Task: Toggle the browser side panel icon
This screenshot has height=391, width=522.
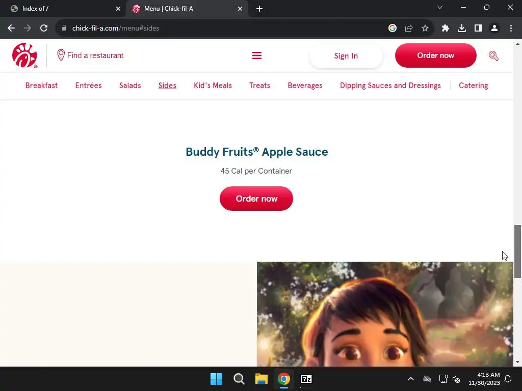Action: [478, 29]
